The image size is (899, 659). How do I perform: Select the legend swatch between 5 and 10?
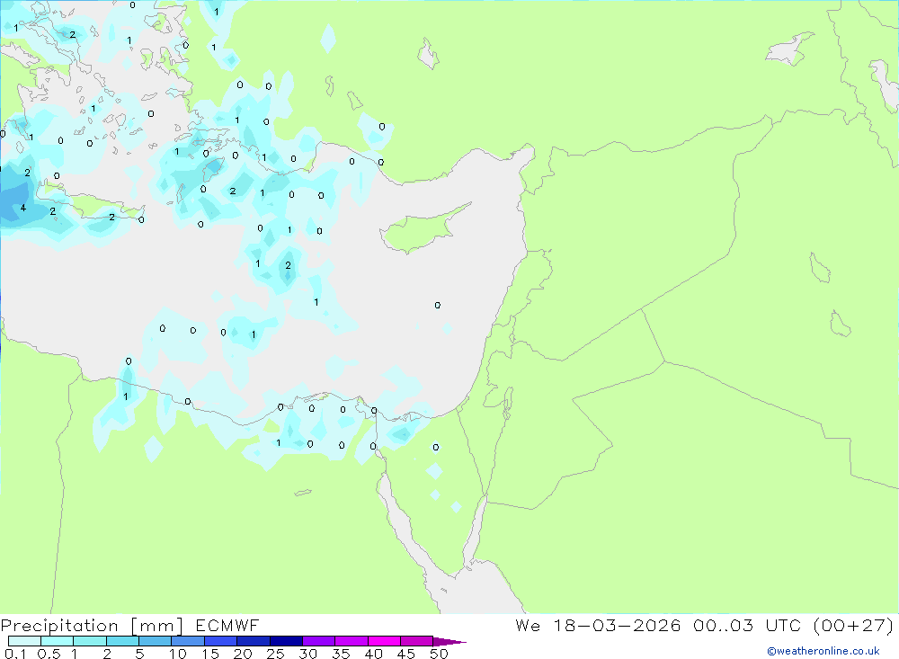(155, 641)
